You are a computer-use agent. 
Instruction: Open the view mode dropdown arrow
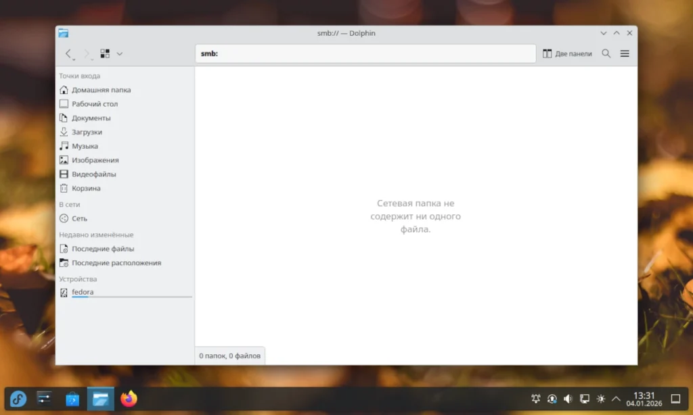pyautogui.click(x=119, y=54)
